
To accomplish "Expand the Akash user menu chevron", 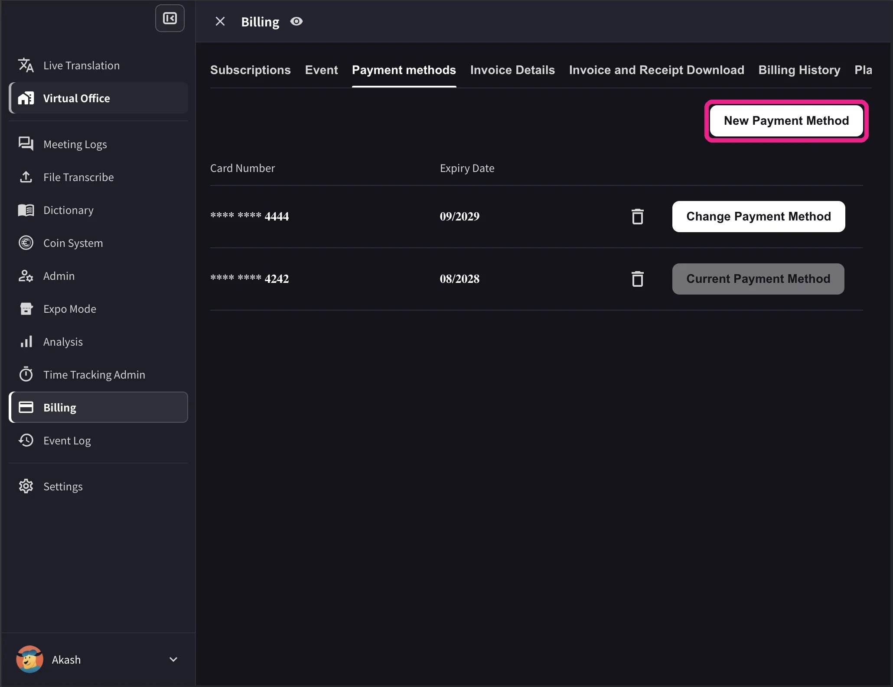I will (173, 660).
